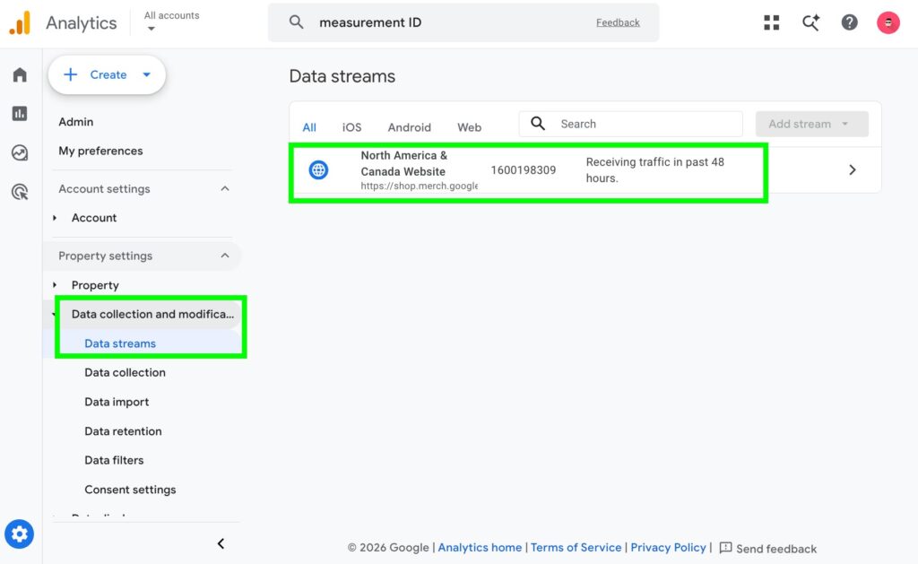The image size is (918, 564).
Task: Open the All accounts selector
Action: [x=171, y=22]
